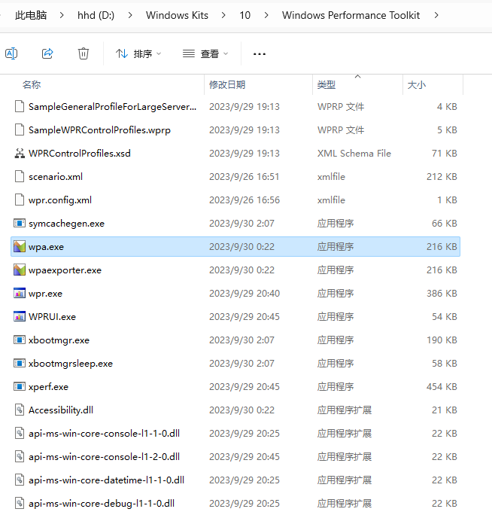Click the xbootmgrsleep.exe application icon
492x518 pixels.
coord(20,364)
